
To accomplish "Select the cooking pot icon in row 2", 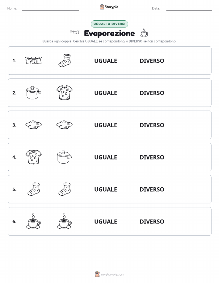I will coord(34,93).
